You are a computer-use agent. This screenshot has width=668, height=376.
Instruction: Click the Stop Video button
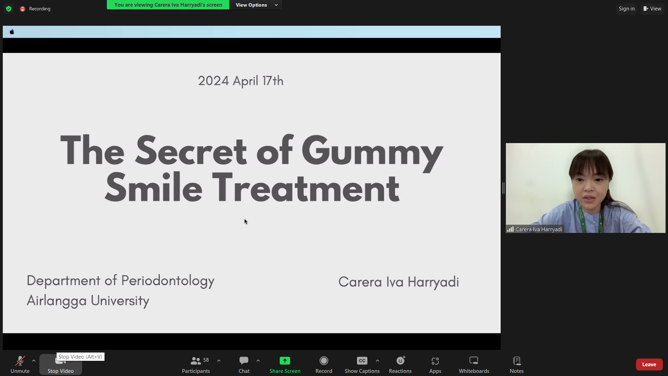point(61,365)
